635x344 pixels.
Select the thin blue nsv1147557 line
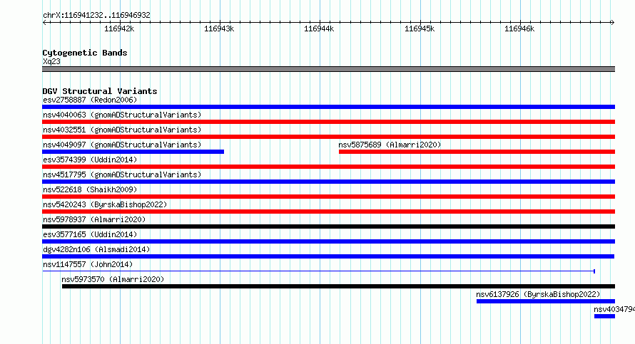click(319, 271)
